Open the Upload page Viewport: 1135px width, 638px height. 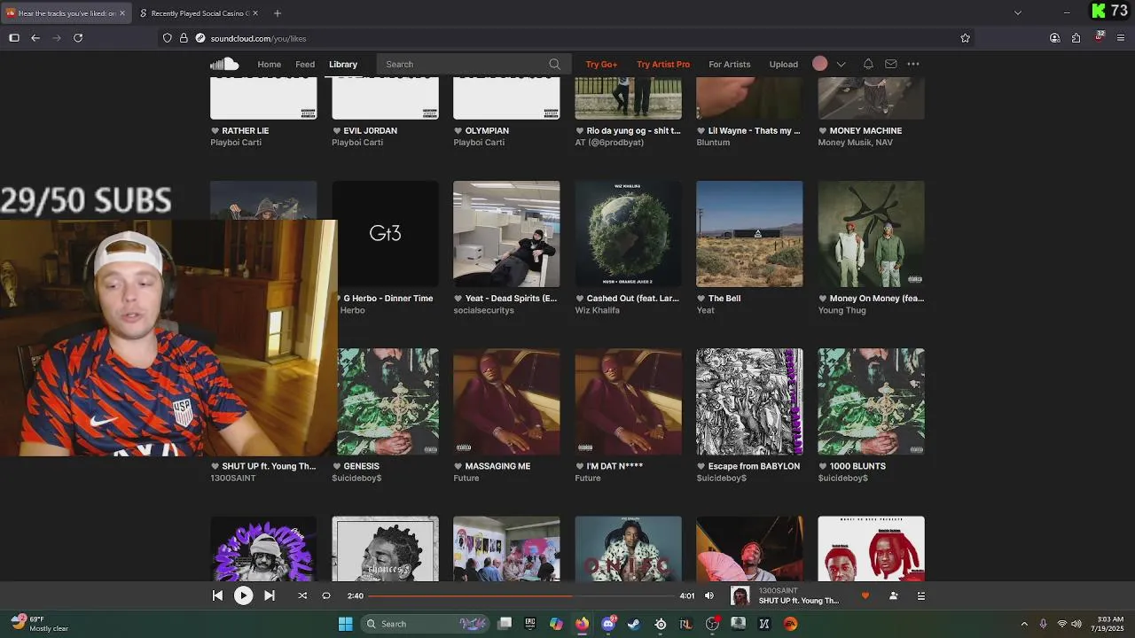point(783,64)
